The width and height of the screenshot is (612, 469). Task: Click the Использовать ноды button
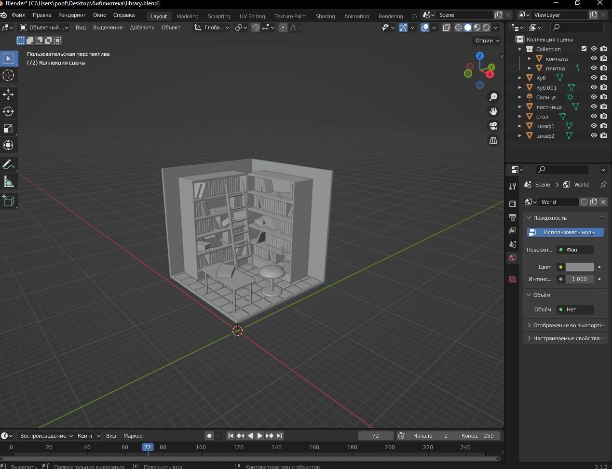(x=565, y=232)
